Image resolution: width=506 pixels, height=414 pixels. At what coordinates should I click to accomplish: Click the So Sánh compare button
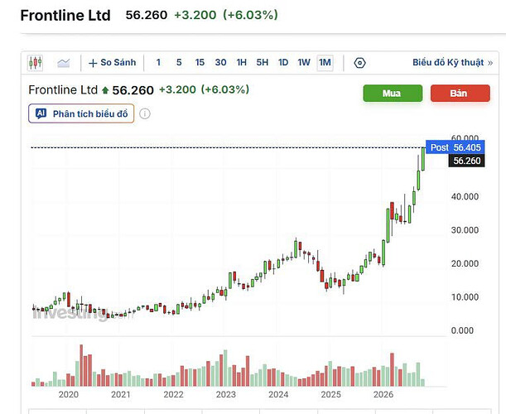click(x=112, y=63)
